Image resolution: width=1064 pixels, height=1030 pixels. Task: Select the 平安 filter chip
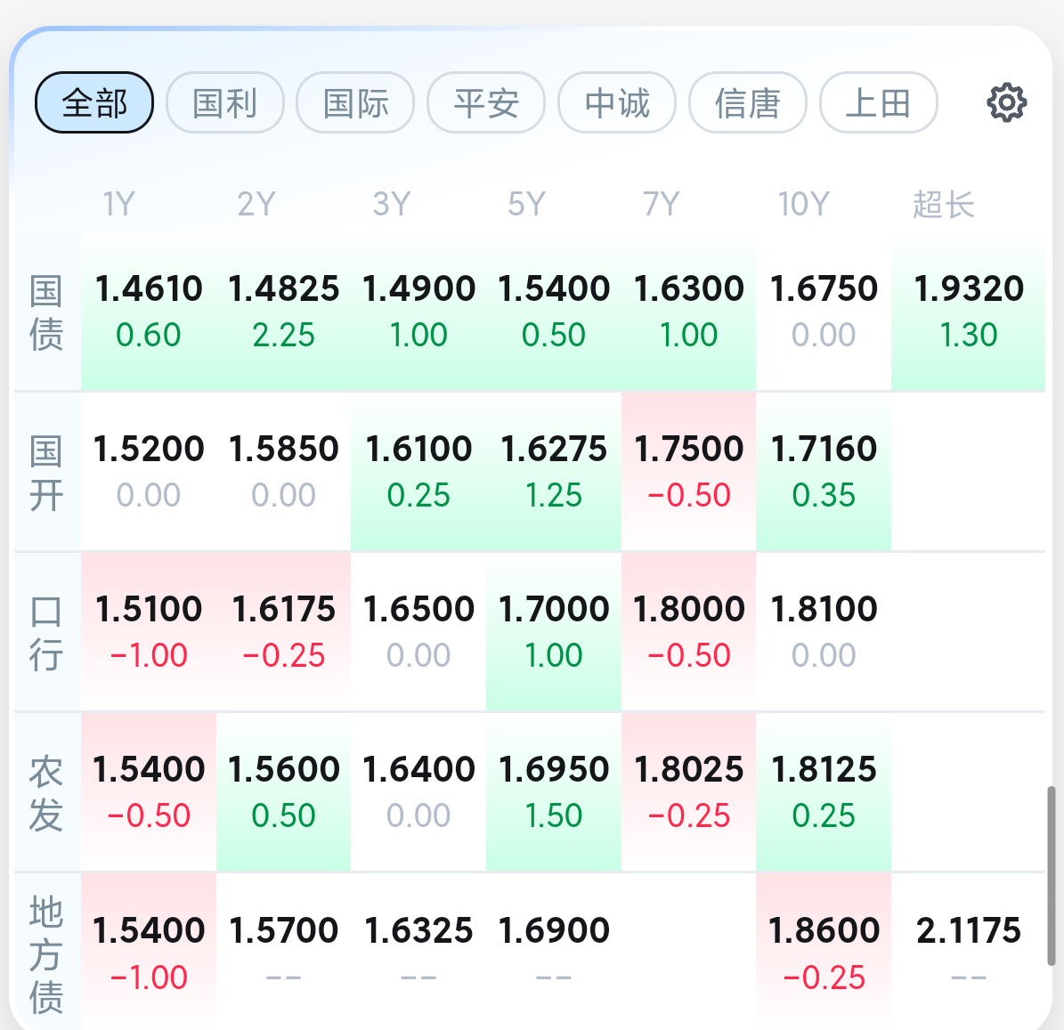[x=486, y=102]
